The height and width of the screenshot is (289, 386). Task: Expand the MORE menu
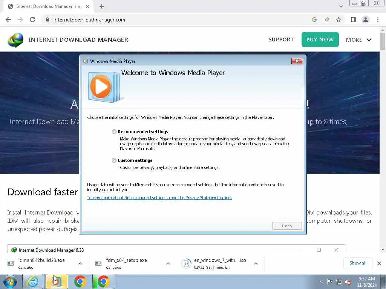point(359,40)
